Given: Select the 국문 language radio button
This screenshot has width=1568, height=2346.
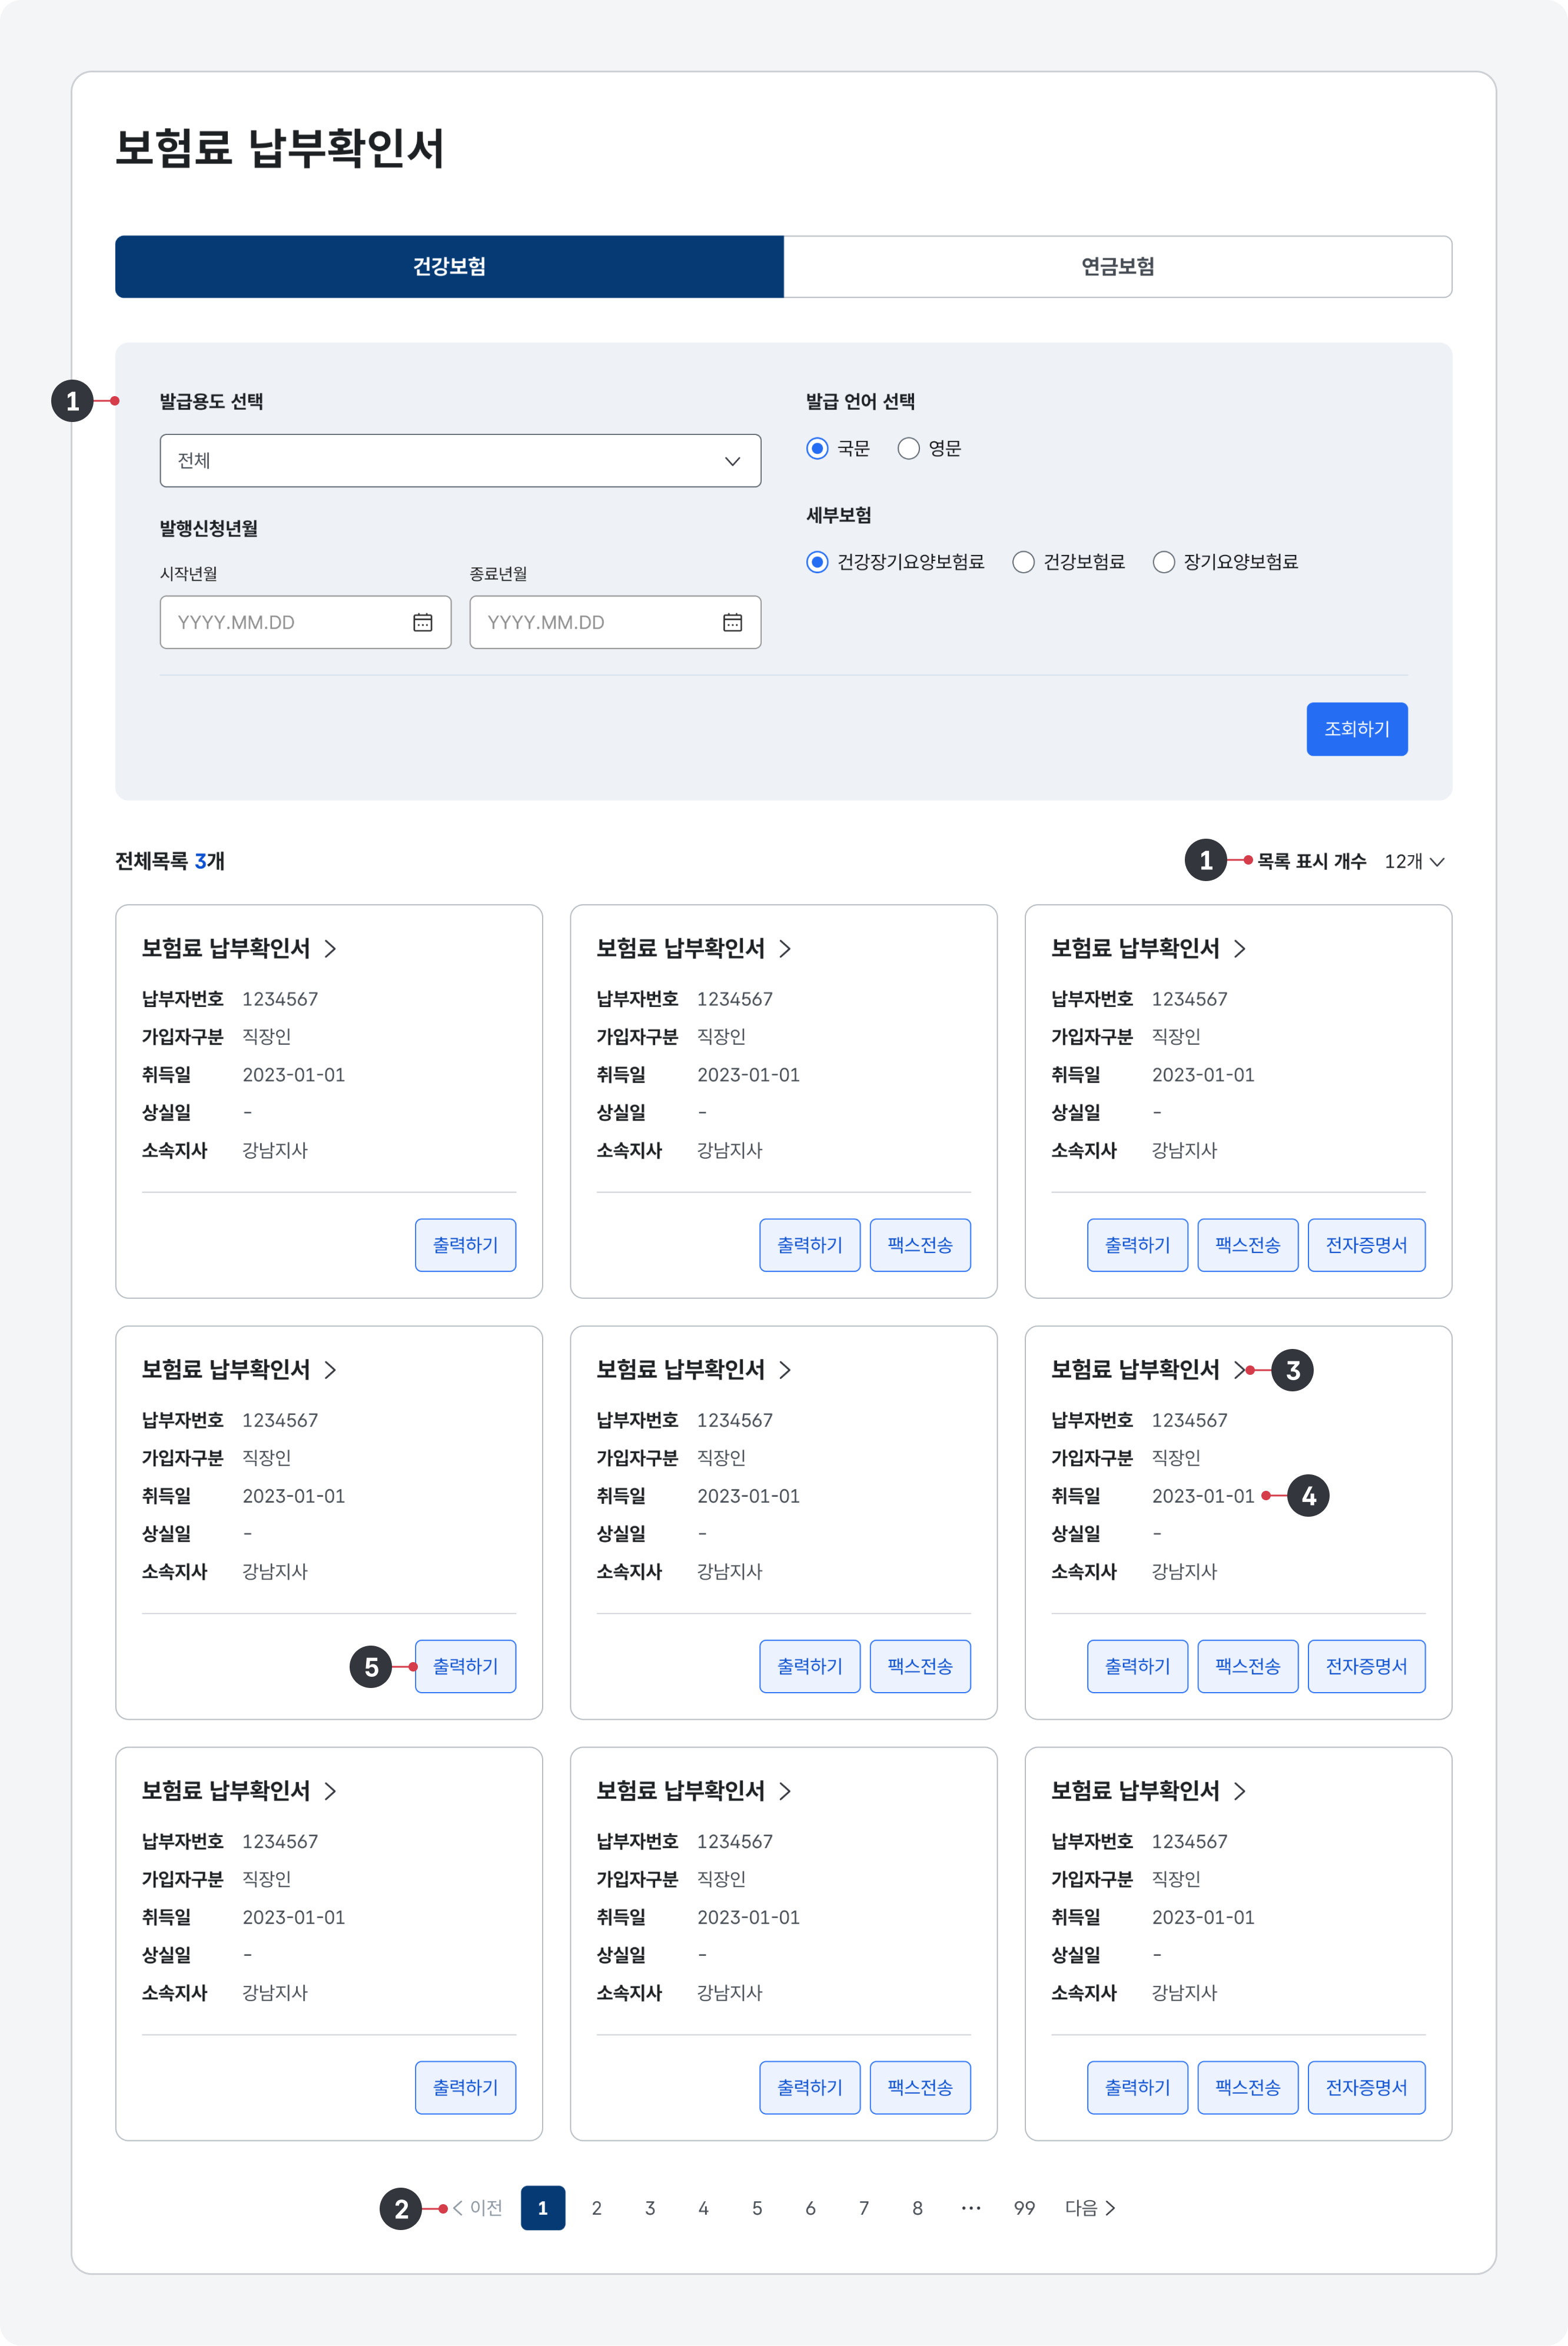Looking at the screenshot, I should 817,448.
